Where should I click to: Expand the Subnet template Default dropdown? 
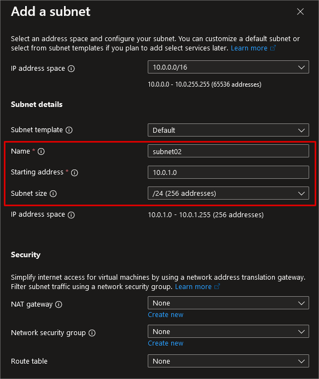(x=228, y=131)
